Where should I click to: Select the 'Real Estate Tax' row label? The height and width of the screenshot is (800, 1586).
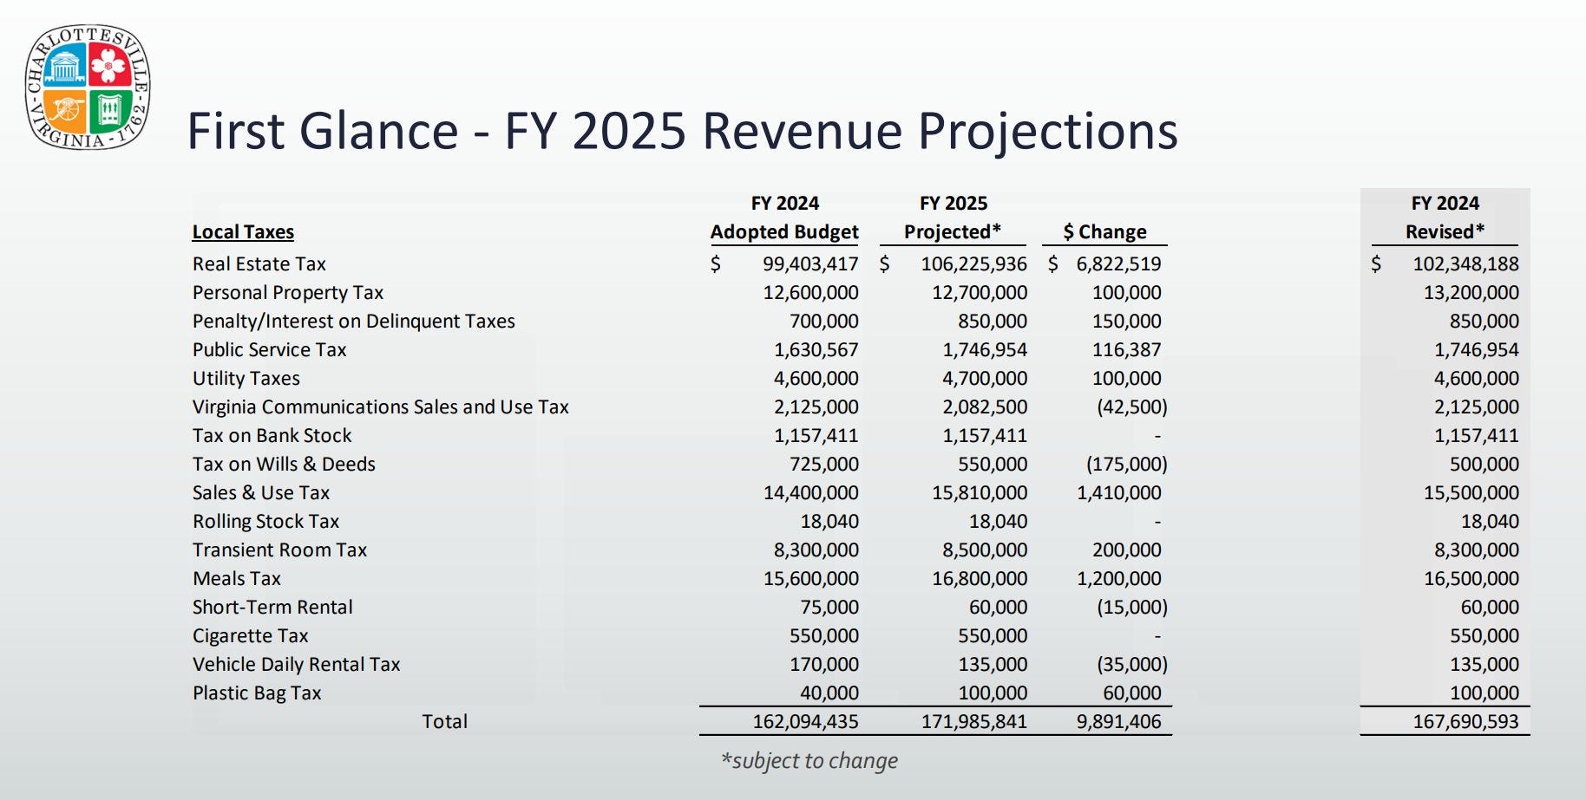259,263
